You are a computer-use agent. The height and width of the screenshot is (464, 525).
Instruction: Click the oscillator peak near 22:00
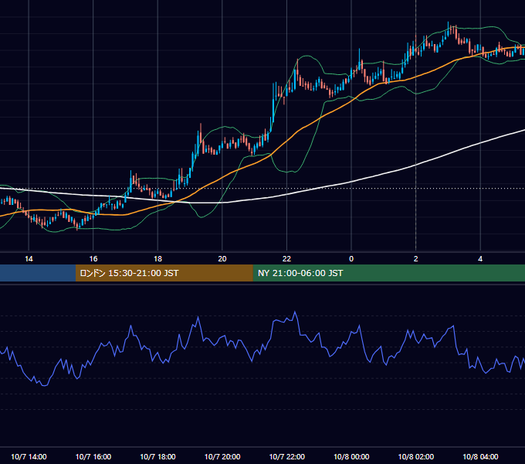(295, 312)
